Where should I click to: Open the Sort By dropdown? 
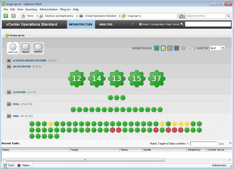point(218,48)
